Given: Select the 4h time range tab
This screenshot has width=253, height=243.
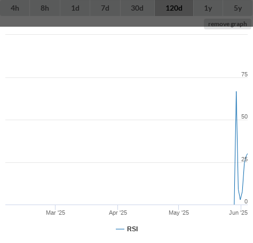Looking at the screenshot, I should (x=15, y=8).
